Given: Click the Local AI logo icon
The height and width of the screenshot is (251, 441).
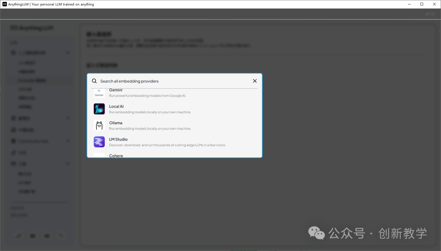Looking at the screenshot, I should pos(99,109).
